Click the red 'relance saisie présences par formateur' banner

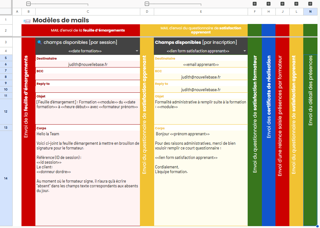click(x=282, y=132)
